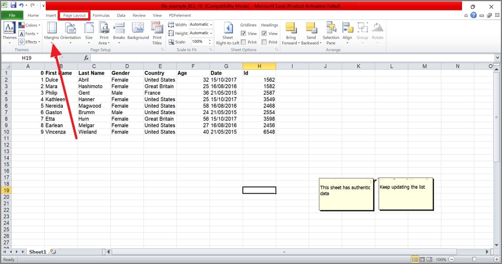Screen dimensions: 502x264
Task: Open the Selection Pane
Action: pyautogui.click(x=331, y=33)
